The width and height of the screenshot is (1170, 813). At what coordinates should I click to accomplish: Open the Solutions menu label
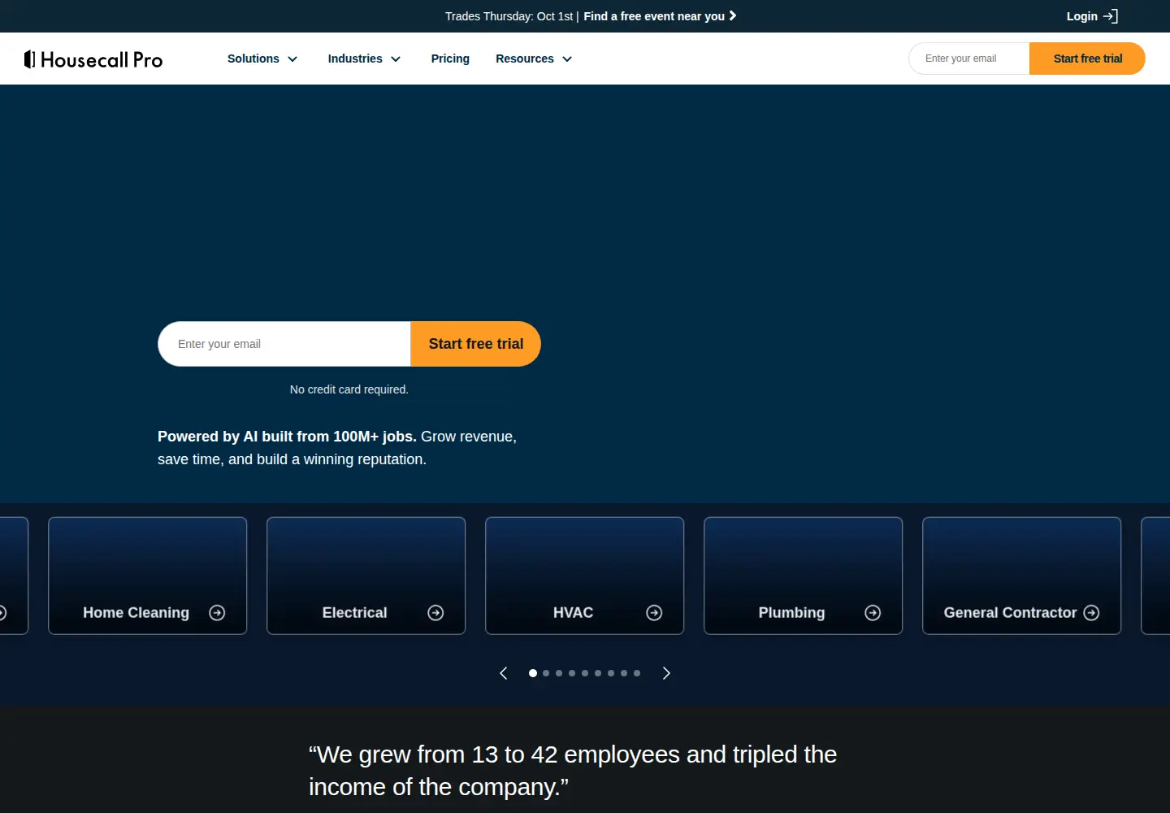[x=253, y=59]
